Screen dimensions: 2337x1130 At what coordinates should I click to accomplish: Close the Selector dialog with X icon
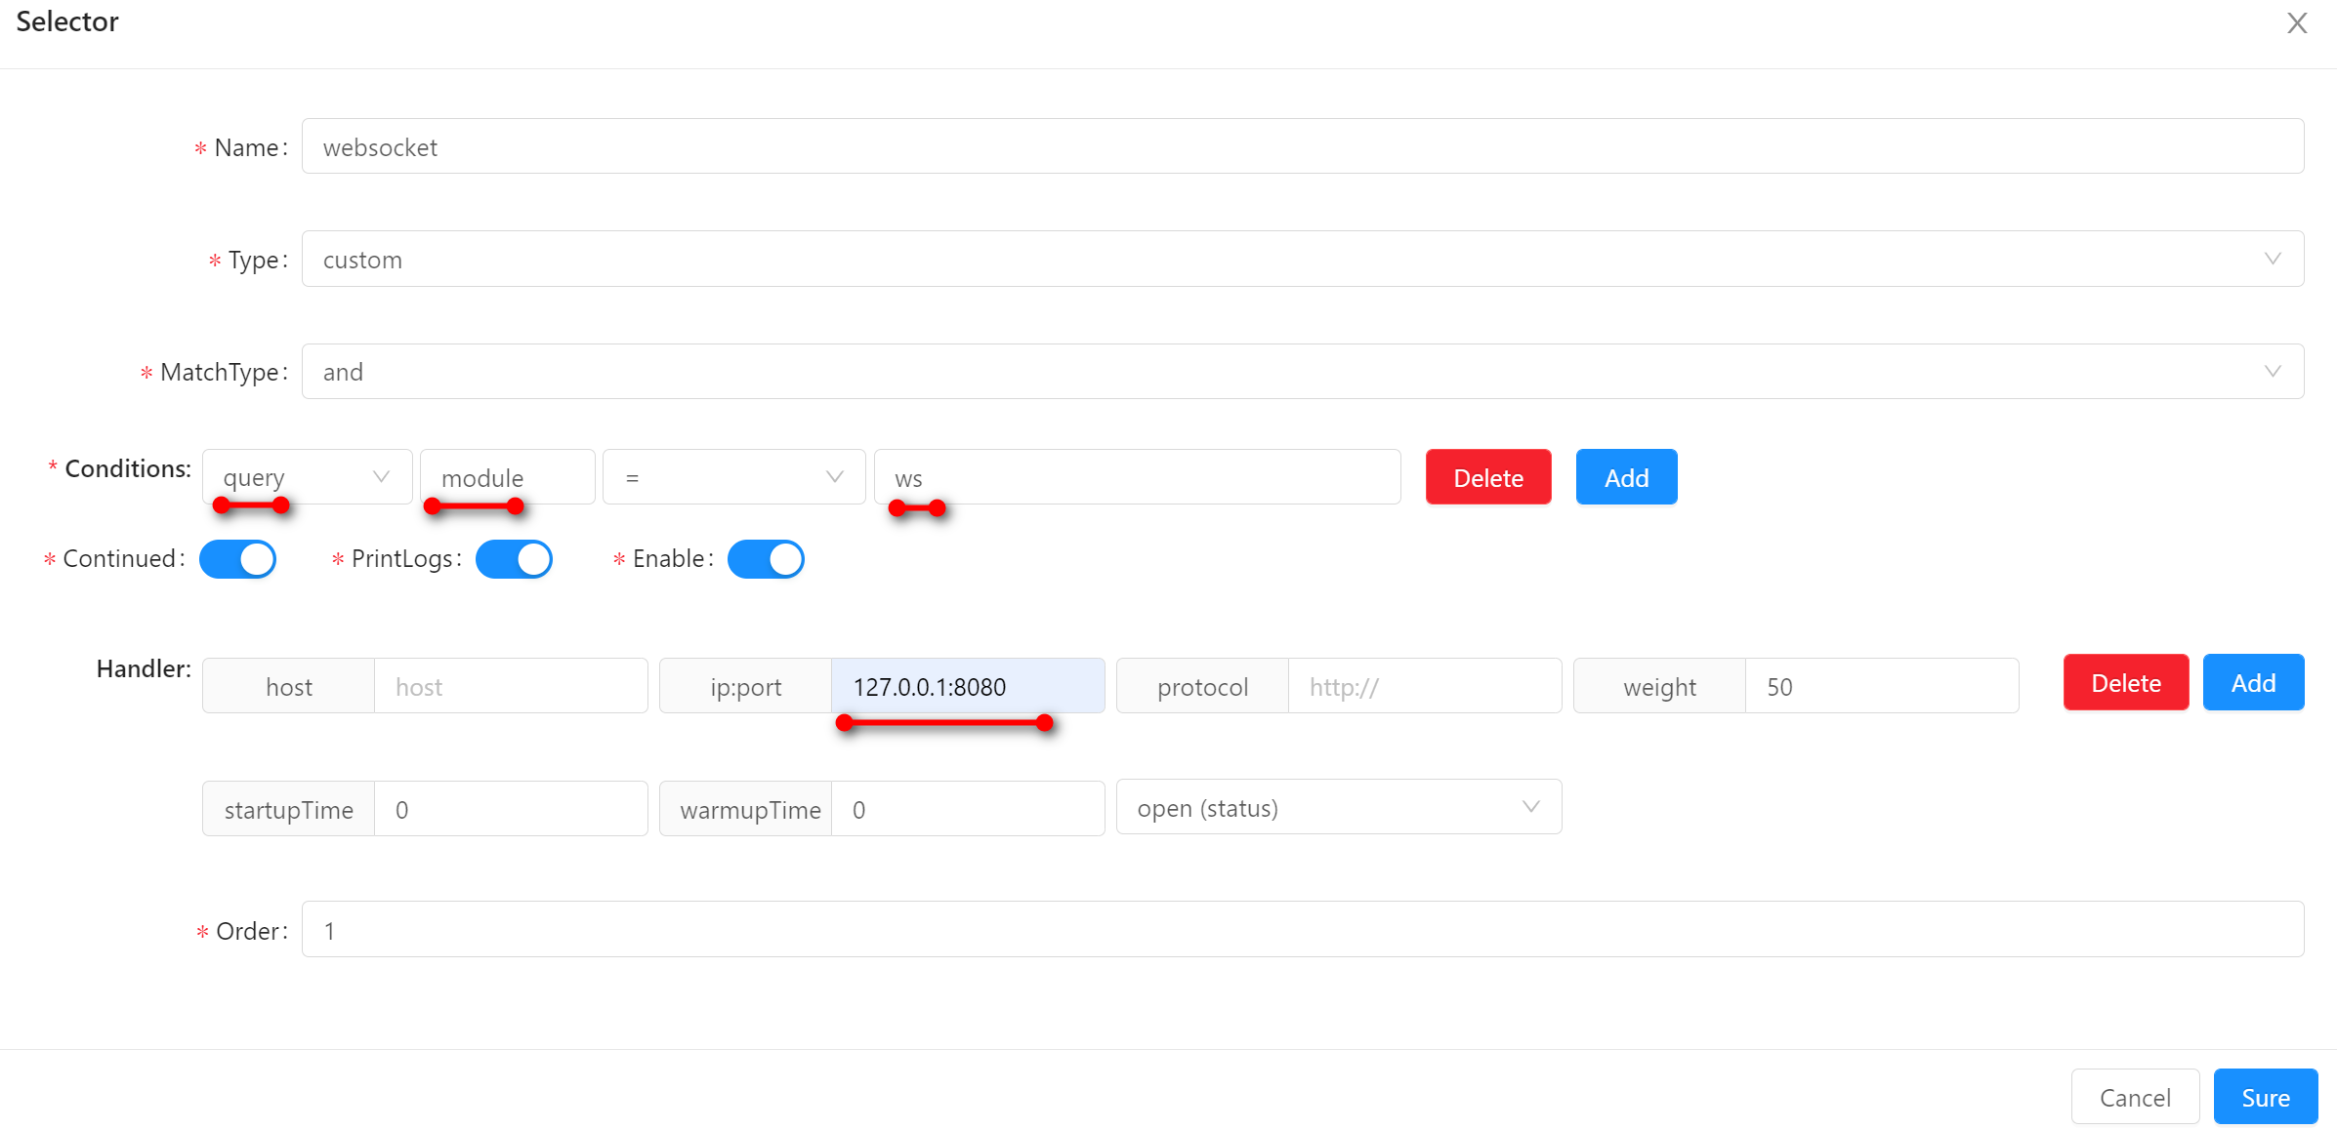pyautogui.click(x=2296, y=23)
